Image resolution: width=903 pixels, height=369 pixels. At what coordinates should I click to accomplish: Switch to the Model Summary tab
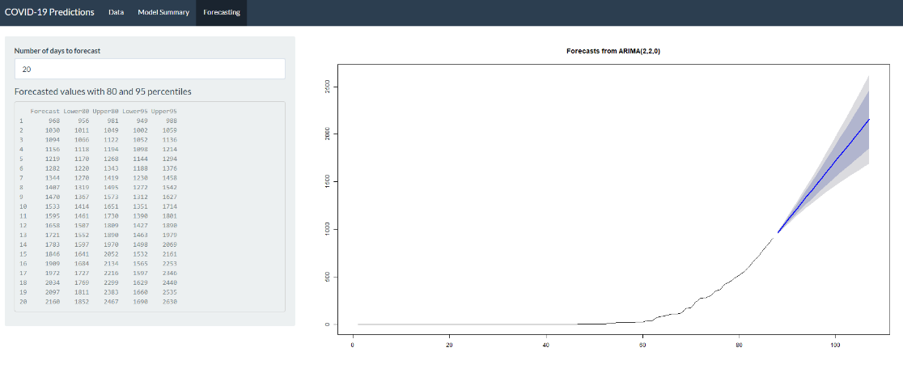[x=163, y=12]
